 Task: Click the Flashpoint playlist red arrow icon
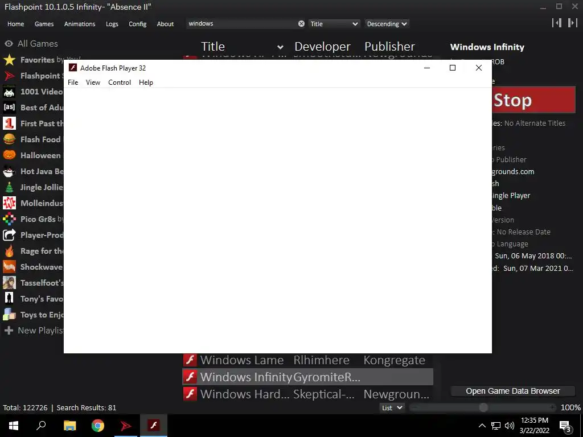tap(9, 76)
